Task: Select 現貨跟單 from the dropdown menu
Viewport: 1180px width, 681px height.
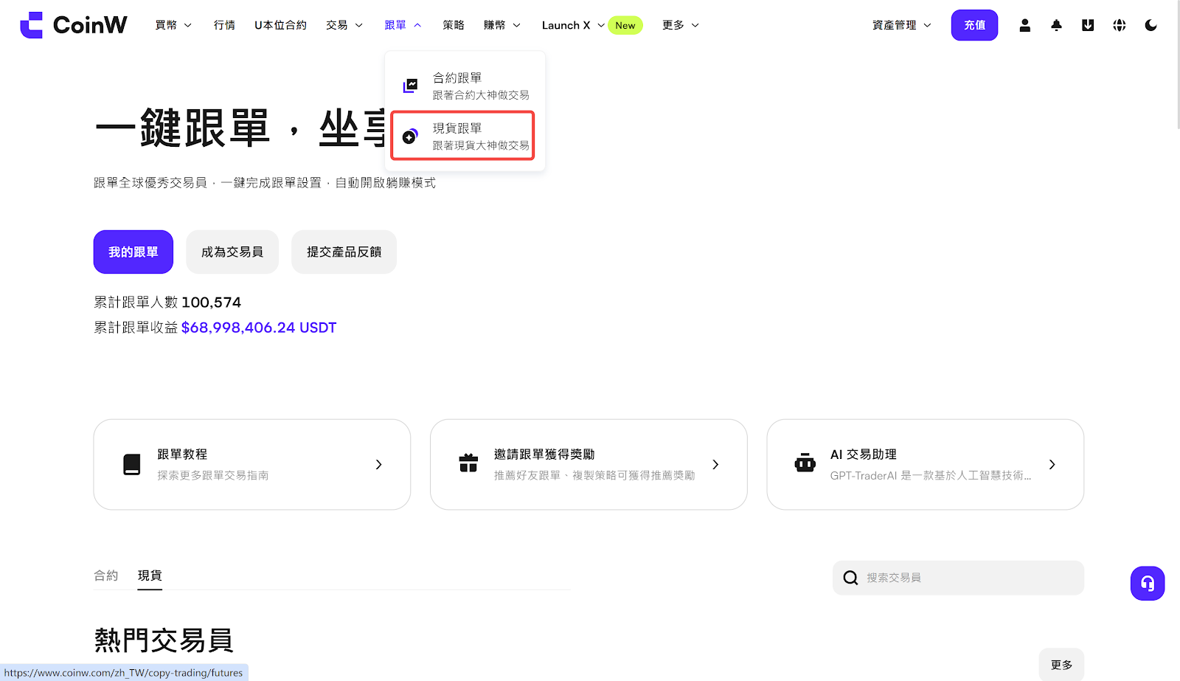Action: tap(463, 136)
